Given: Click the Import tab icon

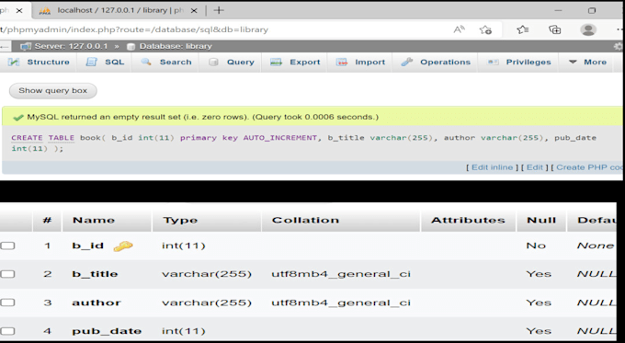Looking at the screenshot, I should (x=342, y=63).
